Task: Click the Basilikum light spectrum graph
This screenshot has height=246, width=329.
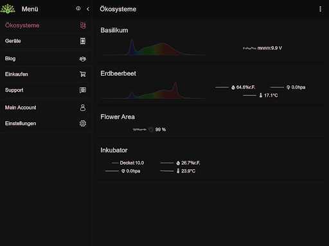Action: pos(152,47)
